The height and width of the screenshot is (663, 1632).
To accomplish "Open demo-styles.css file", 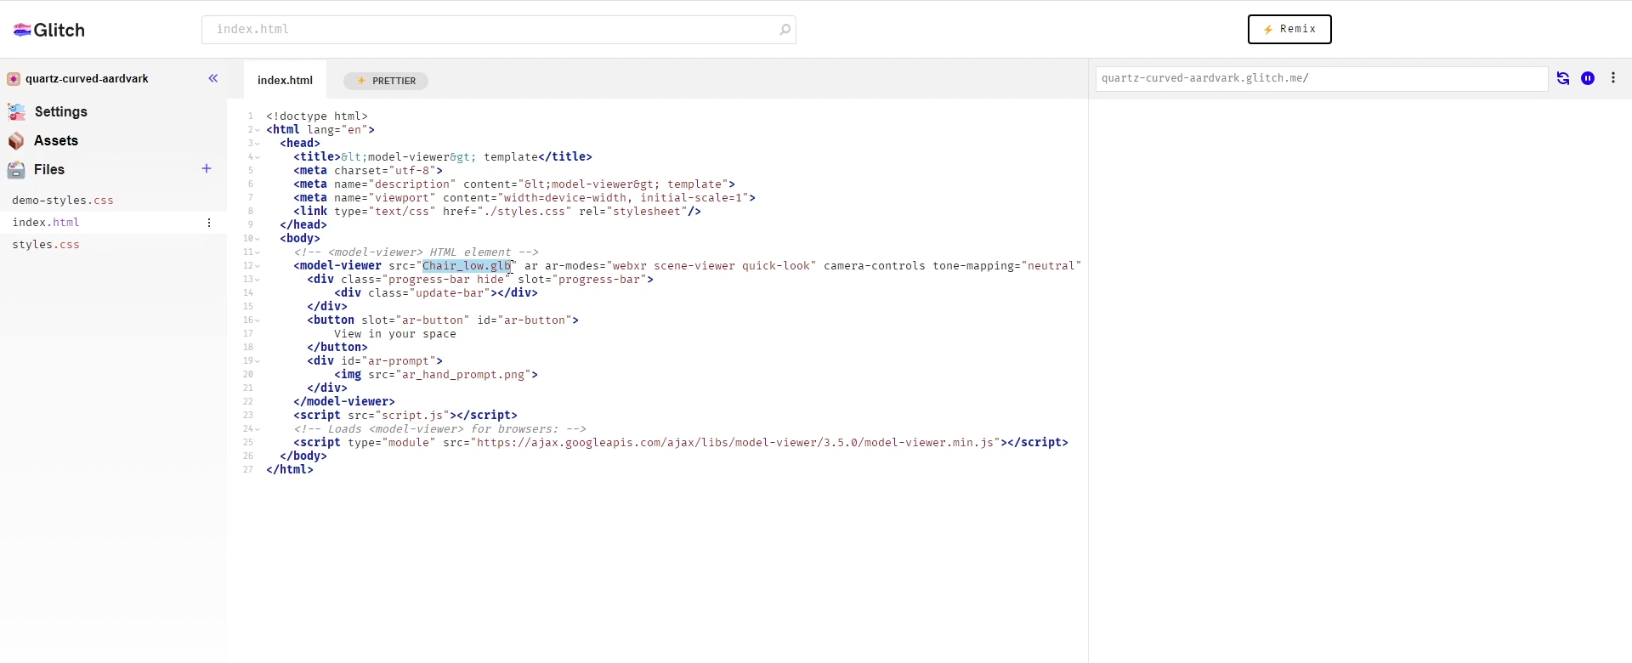I will click(63, 201).
